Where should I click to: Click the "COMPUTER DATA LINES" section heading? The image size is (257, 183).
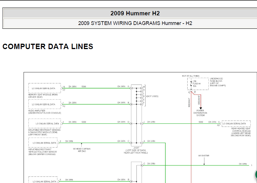(48, 47)
